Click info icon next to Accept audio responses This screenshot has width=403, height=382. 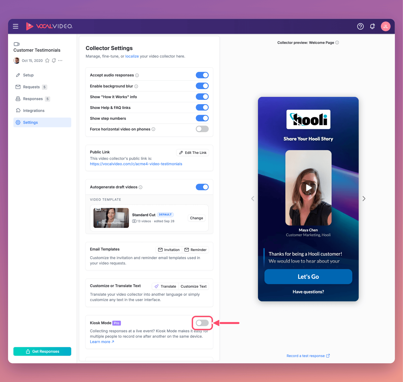pos(137,75)
